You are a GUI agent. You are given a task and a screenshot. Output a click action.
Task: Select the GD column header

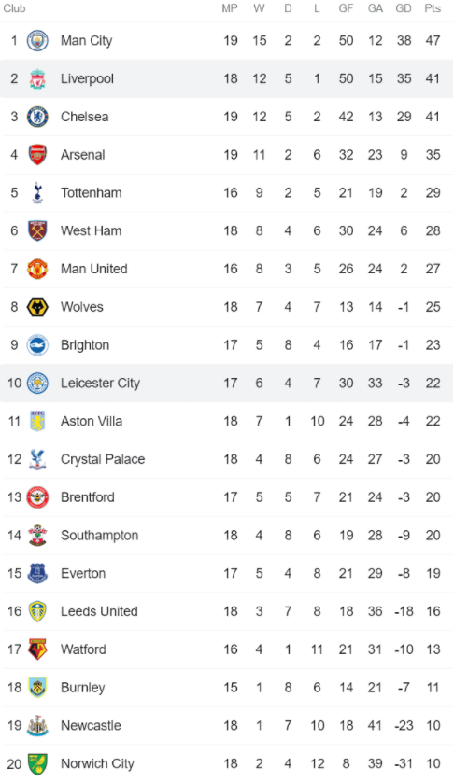(404, 8)
